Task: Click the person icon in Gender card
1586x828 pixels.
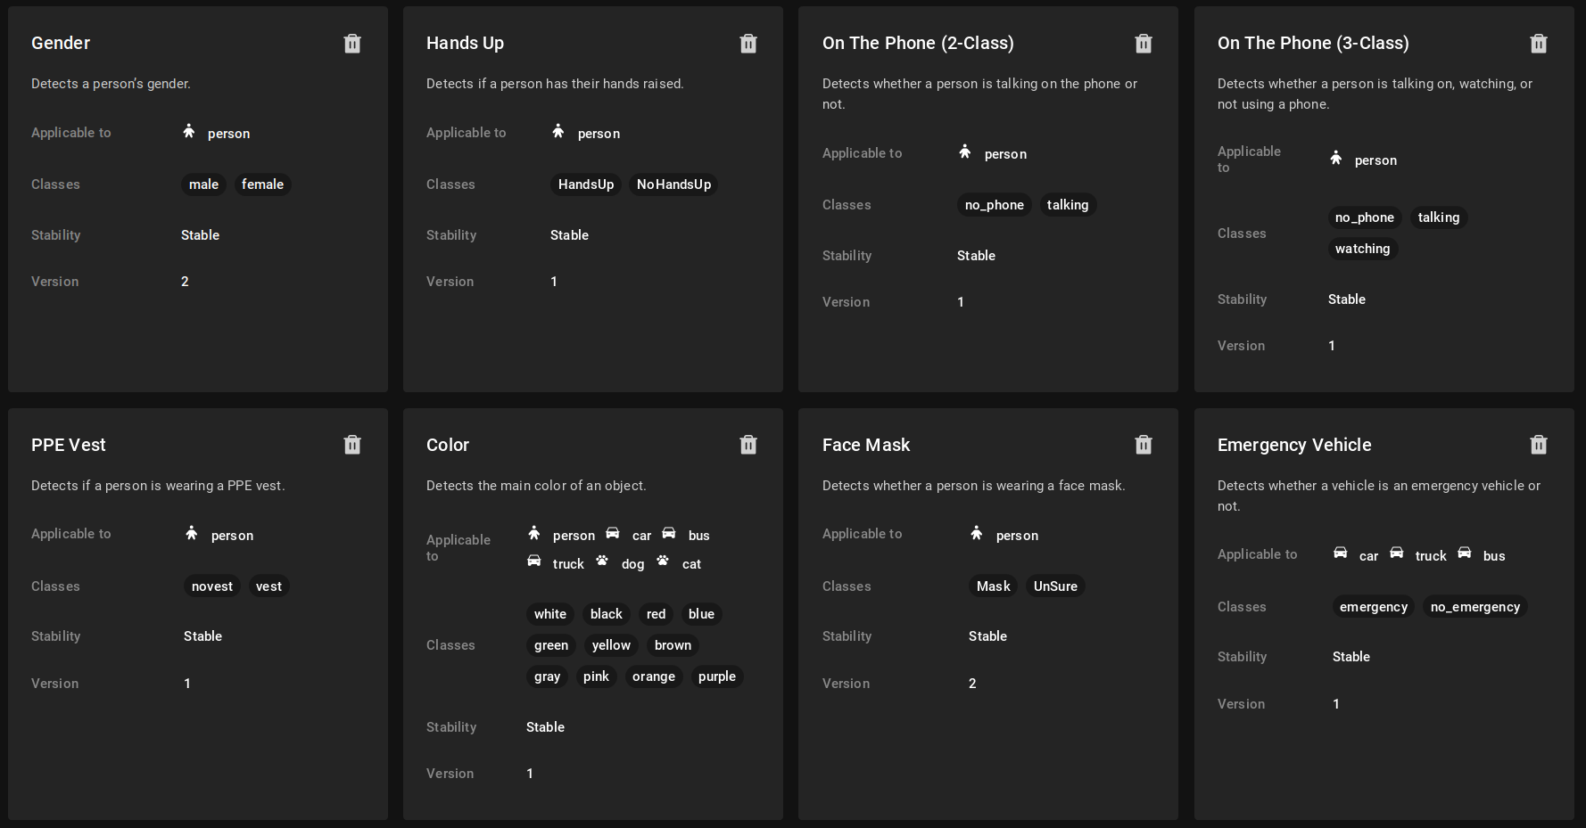Action: (189, 132)
